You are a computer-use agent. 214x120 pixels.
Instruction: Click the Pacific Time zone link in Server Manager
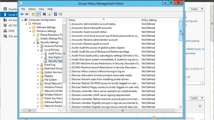[195, 49]
